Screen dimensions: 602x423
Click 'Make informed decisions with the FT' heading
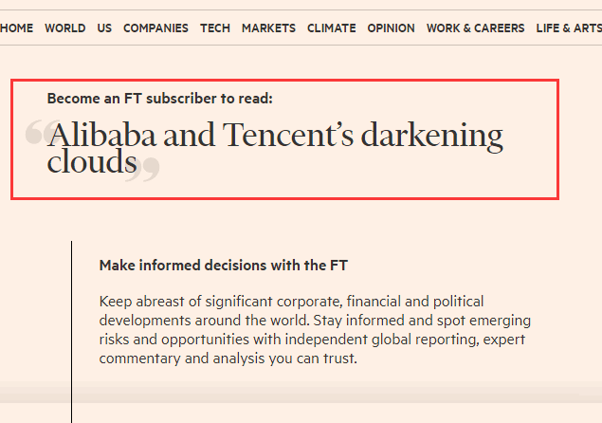pos(224,266)
